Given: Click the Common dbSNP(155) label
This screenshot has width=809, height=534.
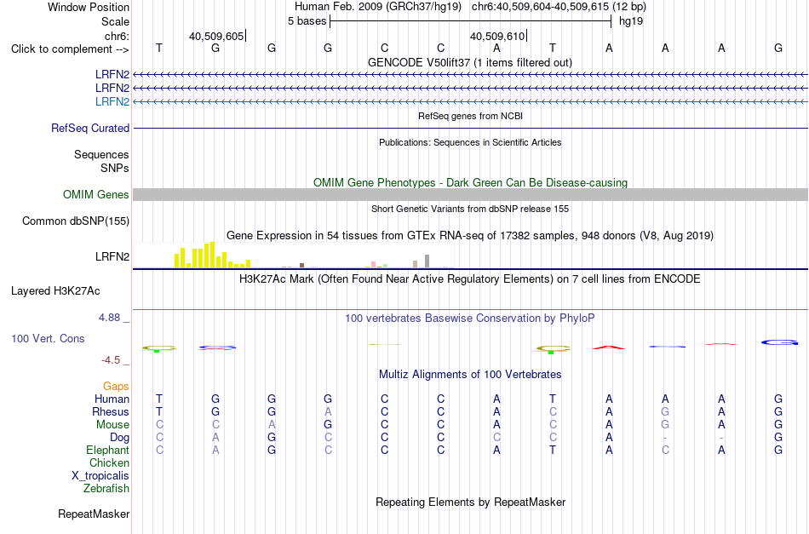Looking at the screenshot, I should click(75, 221).
